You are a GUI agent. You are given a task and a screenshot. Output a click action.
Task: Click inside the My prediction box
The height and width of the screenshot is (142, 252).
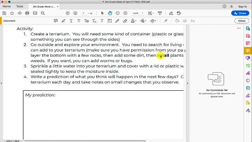pyautogui.click(x=103, y=115)
